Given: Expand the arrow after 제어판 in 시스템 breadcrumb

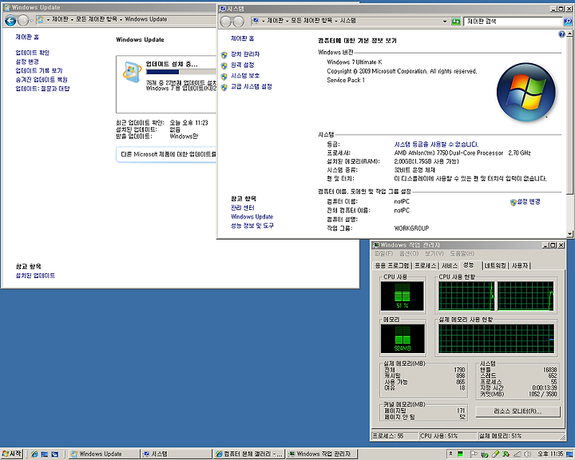Looking at the screenshot, I should tap(287, 21).
